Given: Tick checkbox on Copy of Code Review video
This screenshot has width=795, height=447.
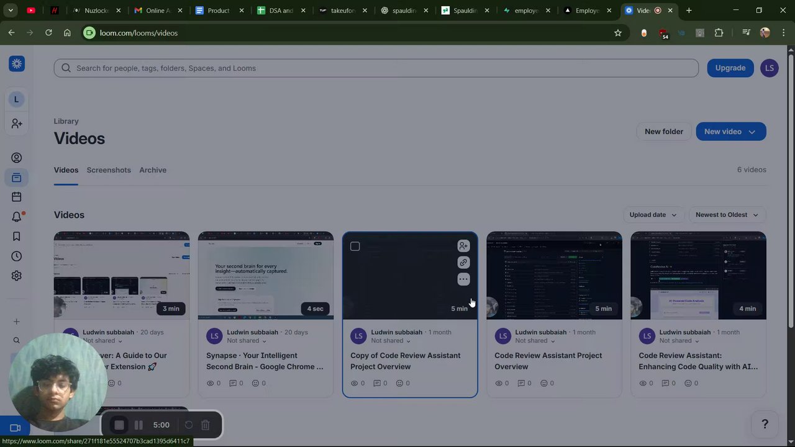Looking at the screenshot, I should [355, 246].
